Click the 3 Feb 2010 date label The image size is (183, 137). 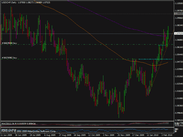pos(167,135)
